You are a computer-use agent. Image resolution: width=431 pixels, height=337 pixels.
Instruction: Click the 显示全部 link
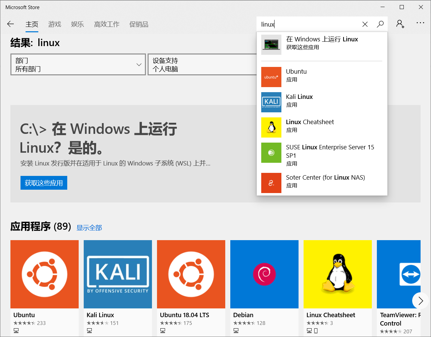(89, 228)
